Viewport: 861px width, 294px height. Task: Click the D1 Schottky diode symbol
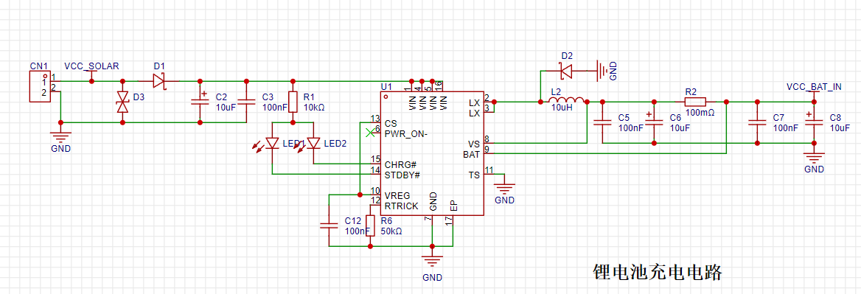tap(159, 81)
